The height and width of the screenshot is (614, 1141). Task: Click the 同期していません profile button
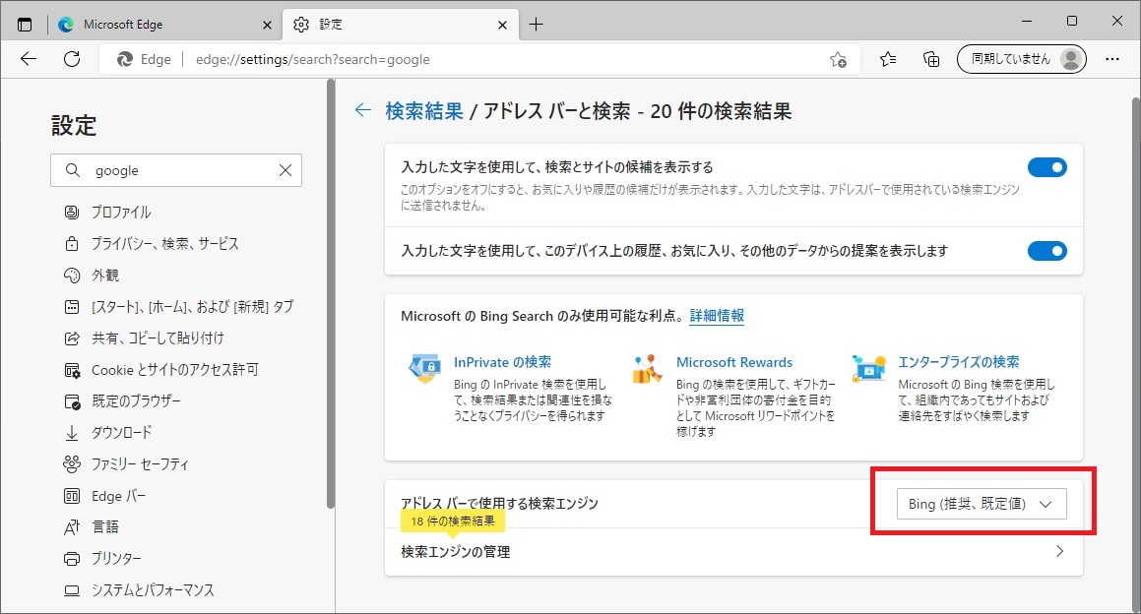click(1022, 60)
